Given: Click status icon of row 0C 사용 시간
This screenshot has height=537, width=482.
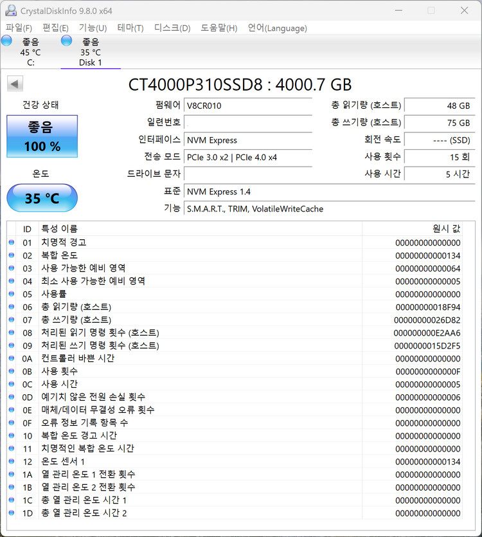Looking at the screenshot, I should click(12, 384).
